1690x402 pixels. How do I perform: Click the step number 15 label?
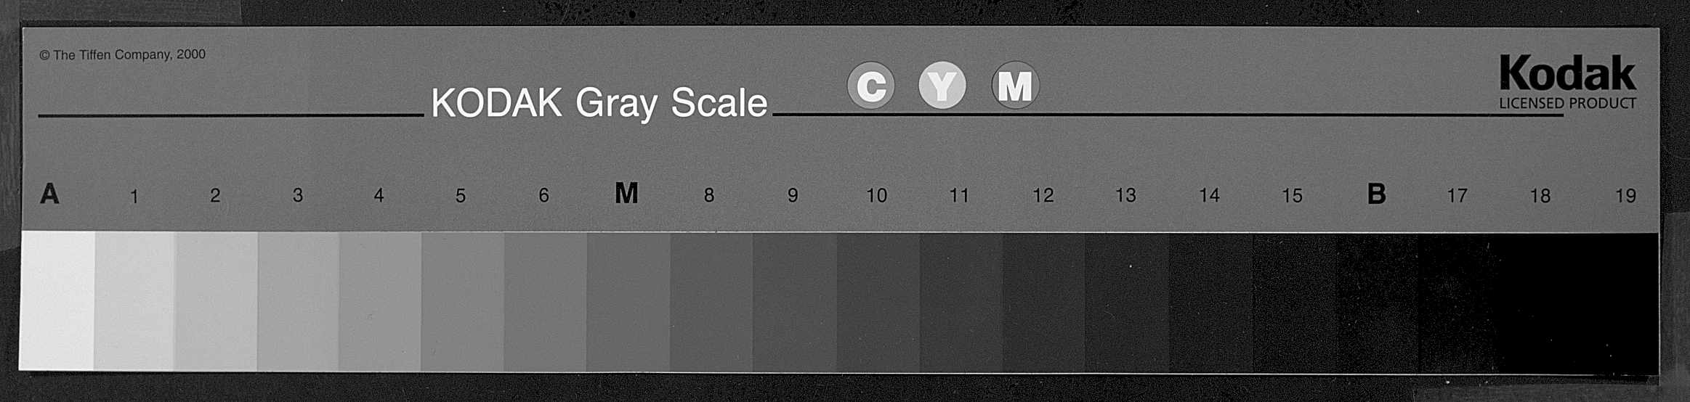1292,195
